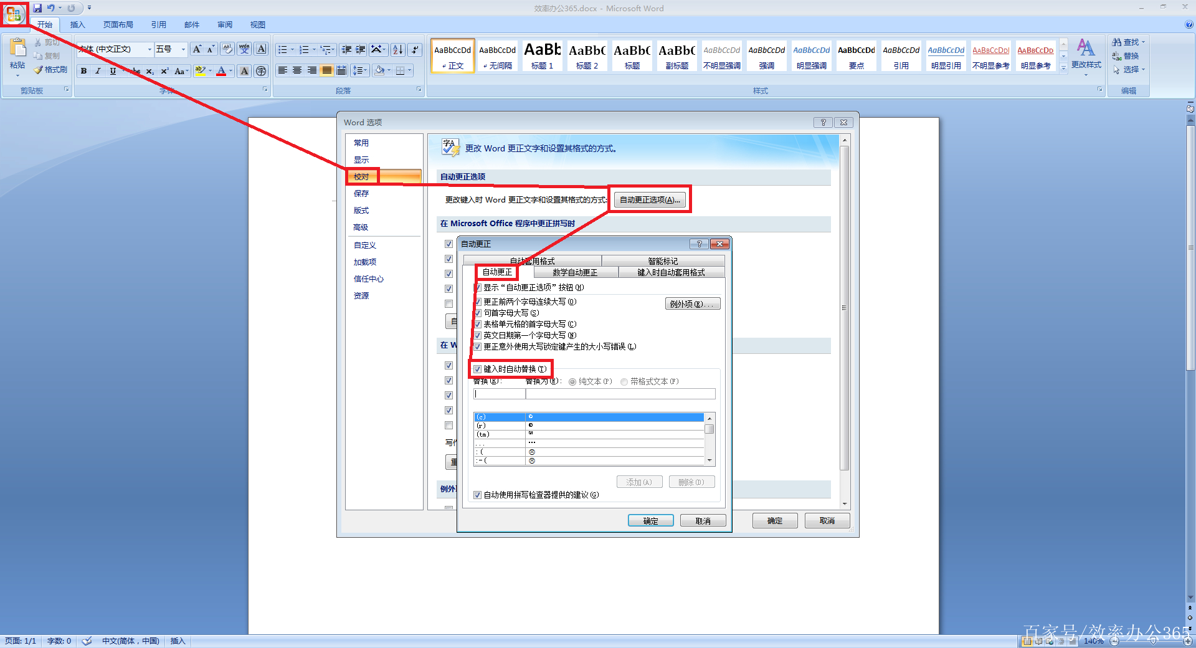The image size is (1196, 648).
Task: Apply character shading icon
Action: pyautogui.click(x=245, y=71)
